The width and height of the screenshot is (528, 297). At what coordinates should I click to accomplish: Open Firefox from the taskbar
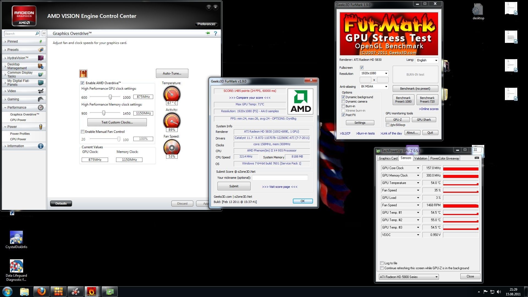[42, 291]
